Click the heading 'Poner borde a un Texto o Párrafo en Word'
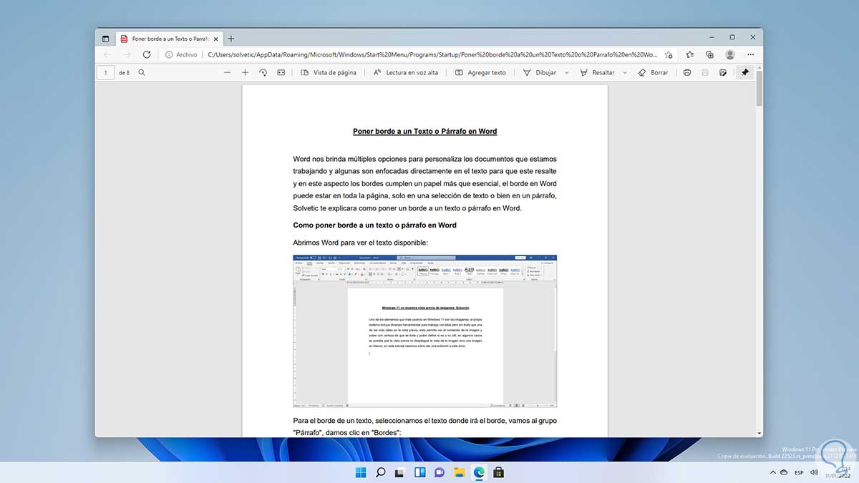This screenshot has width=859, height=483. (x=424, y=131)
